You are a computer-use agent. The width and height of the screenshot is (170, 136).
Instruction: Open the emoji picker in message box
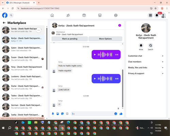[x=116, y=114]
